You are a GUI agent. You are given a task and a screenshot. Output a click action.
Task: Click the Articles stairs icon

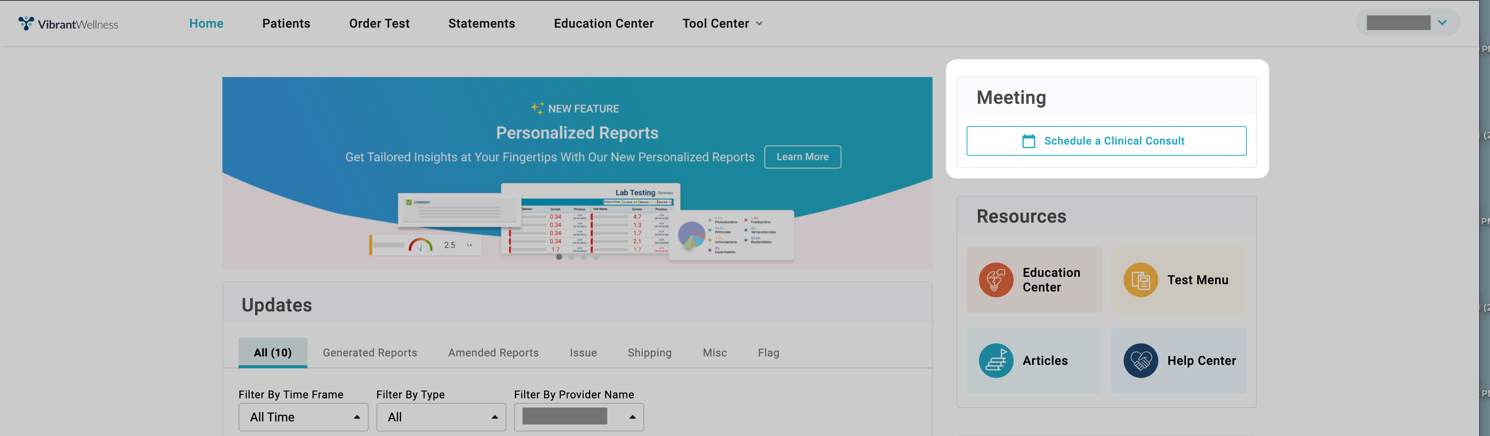pos(996,361)
